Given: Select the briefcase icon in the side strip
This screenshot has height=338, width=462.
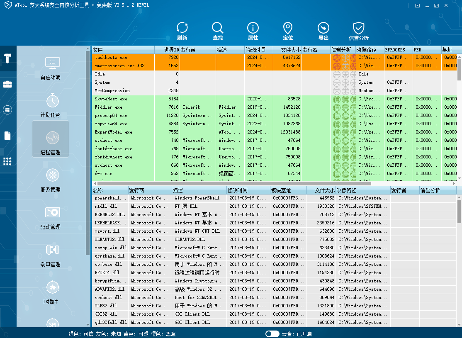Looking at the screenshot, I should 7,84.
